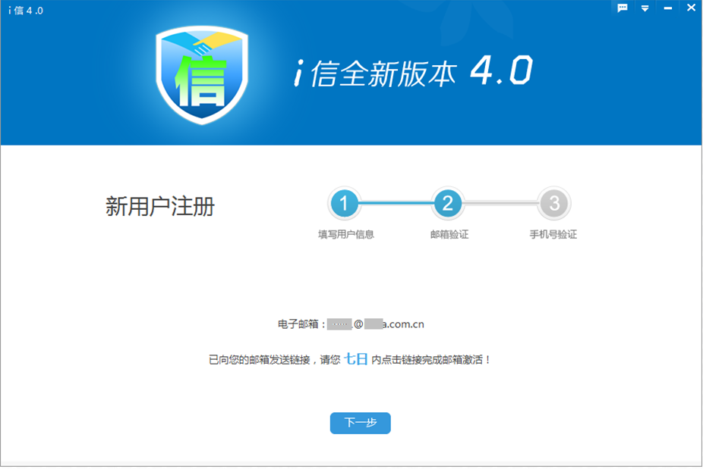Select step 3 circle 手机号验证
The width and height of the screenshot is (703, 469).
(x=554, y=204)
